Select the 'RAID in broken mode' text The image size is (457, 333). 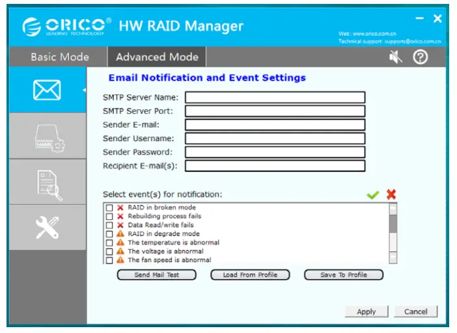pos(161,207)
